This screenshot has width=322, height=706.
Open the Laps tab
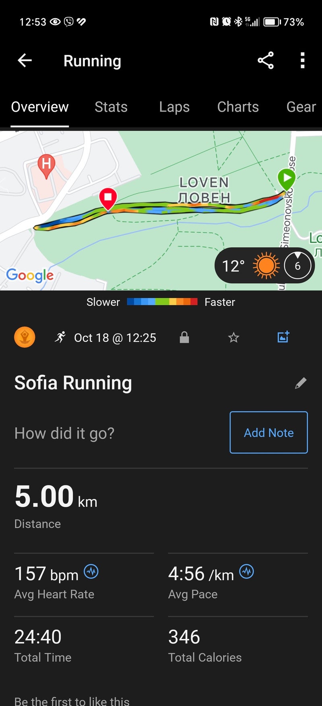[174, 107]
